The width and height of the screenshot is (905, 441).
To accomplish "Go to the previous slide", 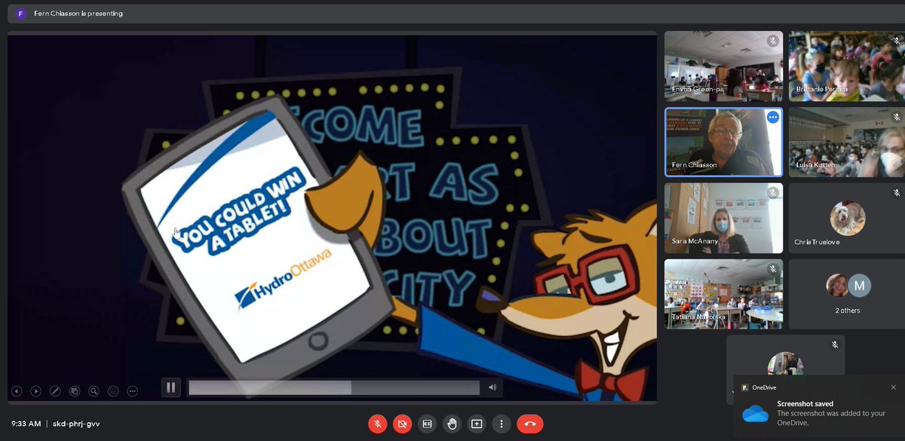I will [x=17, y=391].
